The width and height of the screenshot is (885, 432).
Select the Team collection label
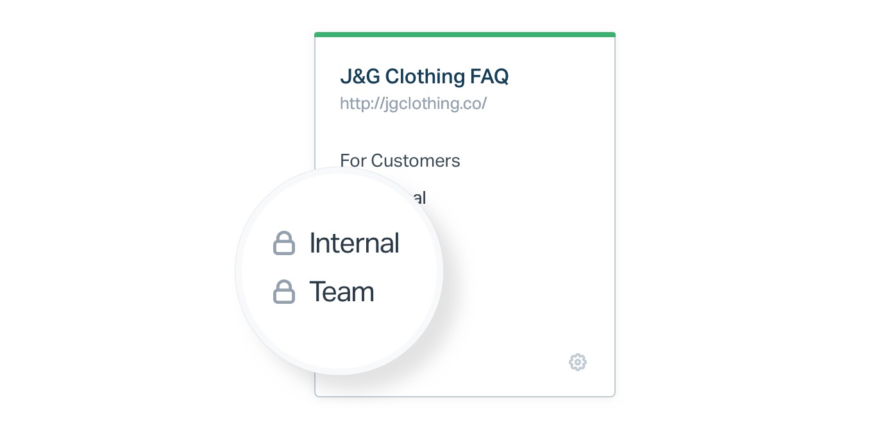click(342, 292)
